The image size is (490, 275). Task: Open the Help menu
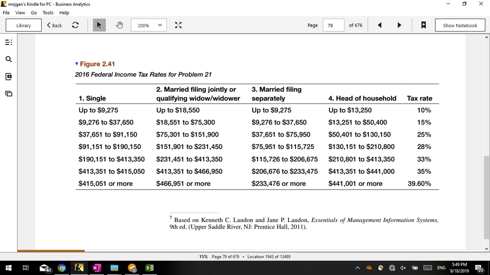point(64,12)
